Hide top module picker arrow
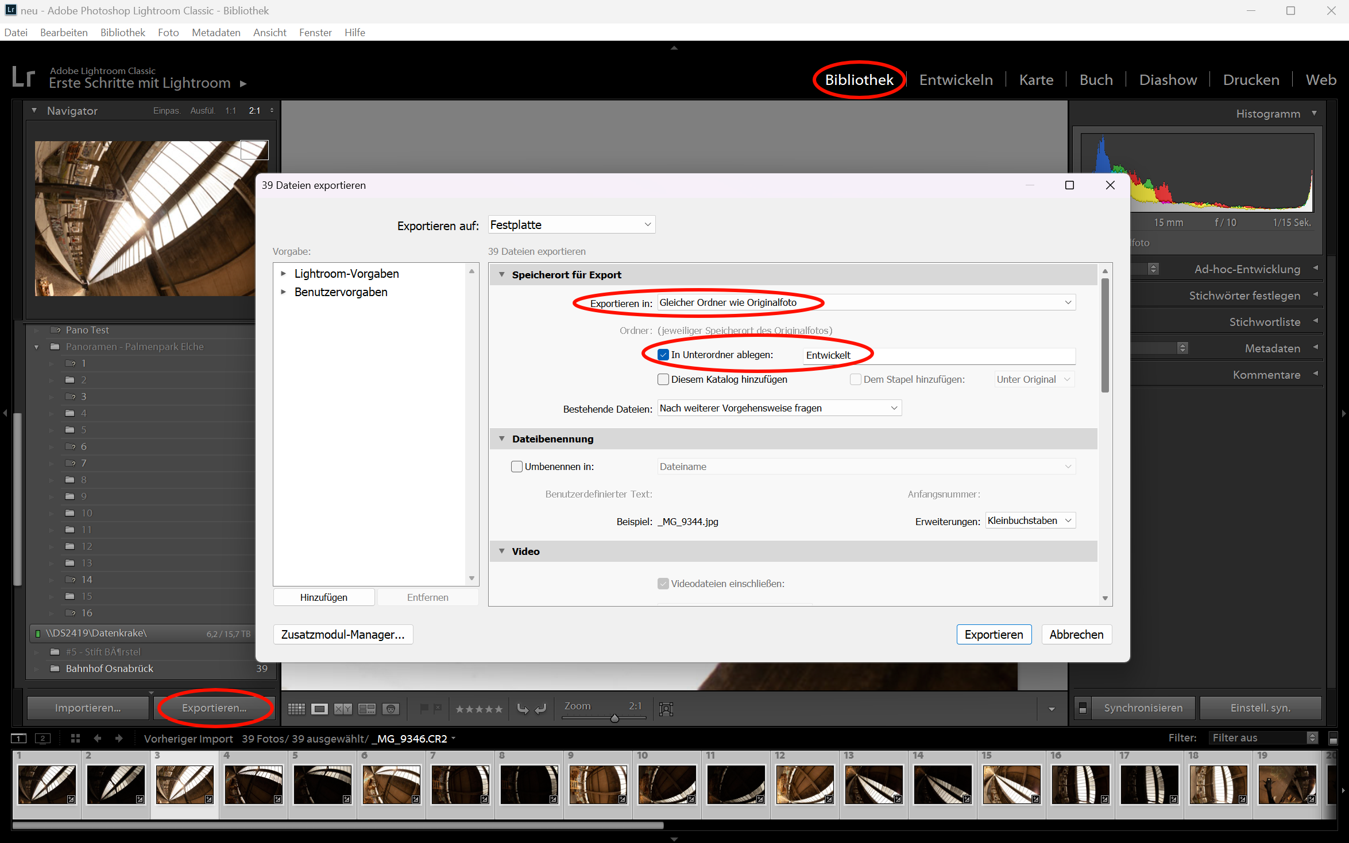Viewport: 1349px width, 843px height. point(674,48)
